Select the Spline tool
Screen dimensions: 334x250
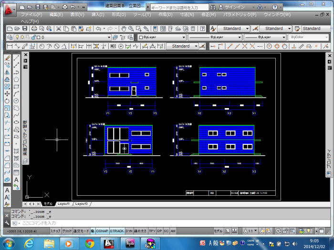pos(16,115)
